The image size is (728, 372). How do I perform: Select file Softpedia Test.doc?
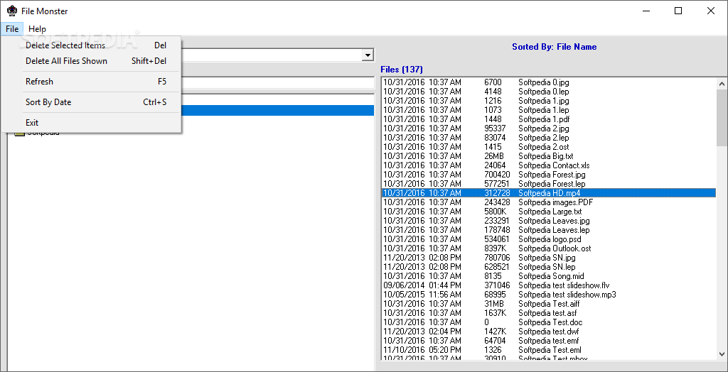point(548,322)
